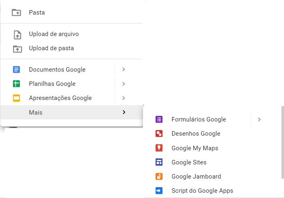The width and height of the screenshot is (284, 198).
Task: Click the folder upload icon
Action: 17,49
